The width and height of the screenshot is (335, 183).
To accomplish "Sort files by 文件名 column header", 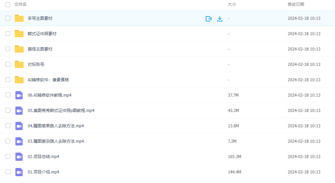I will pos(21,4).
